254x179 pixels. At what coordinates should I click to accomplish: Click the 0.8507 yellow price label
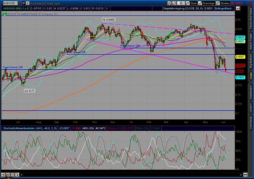240,57
